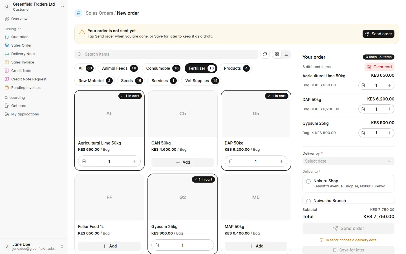Expand Greenfield Traders Ltd company switcher
406x254 pixels.
coord(34,7)
